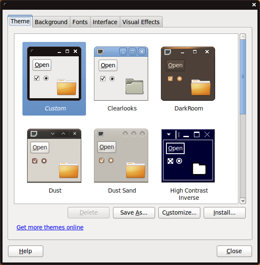The image size is (260, 265).
Task: Apply the Dust Sand theme preview
Action: point(121,156)
